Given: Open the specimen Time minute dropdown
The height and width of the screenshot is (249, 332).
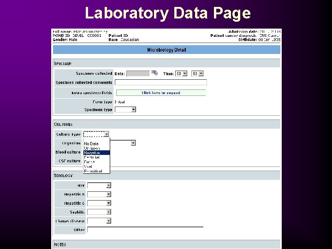Looking at the screenshot, I should [x=197, y=73].
